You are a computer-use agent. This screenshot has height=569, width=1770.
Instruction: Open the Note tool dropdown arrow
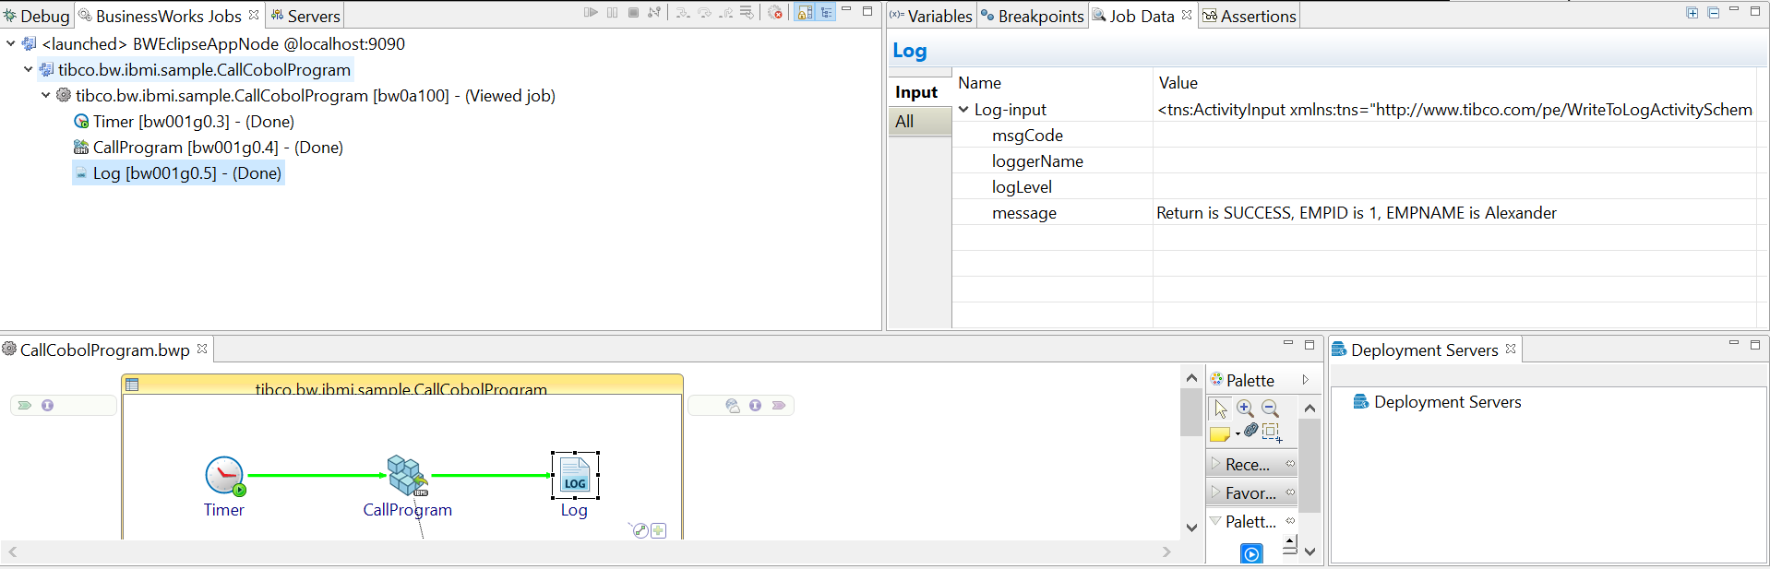pyautogui.click(x=1237, y=434)
